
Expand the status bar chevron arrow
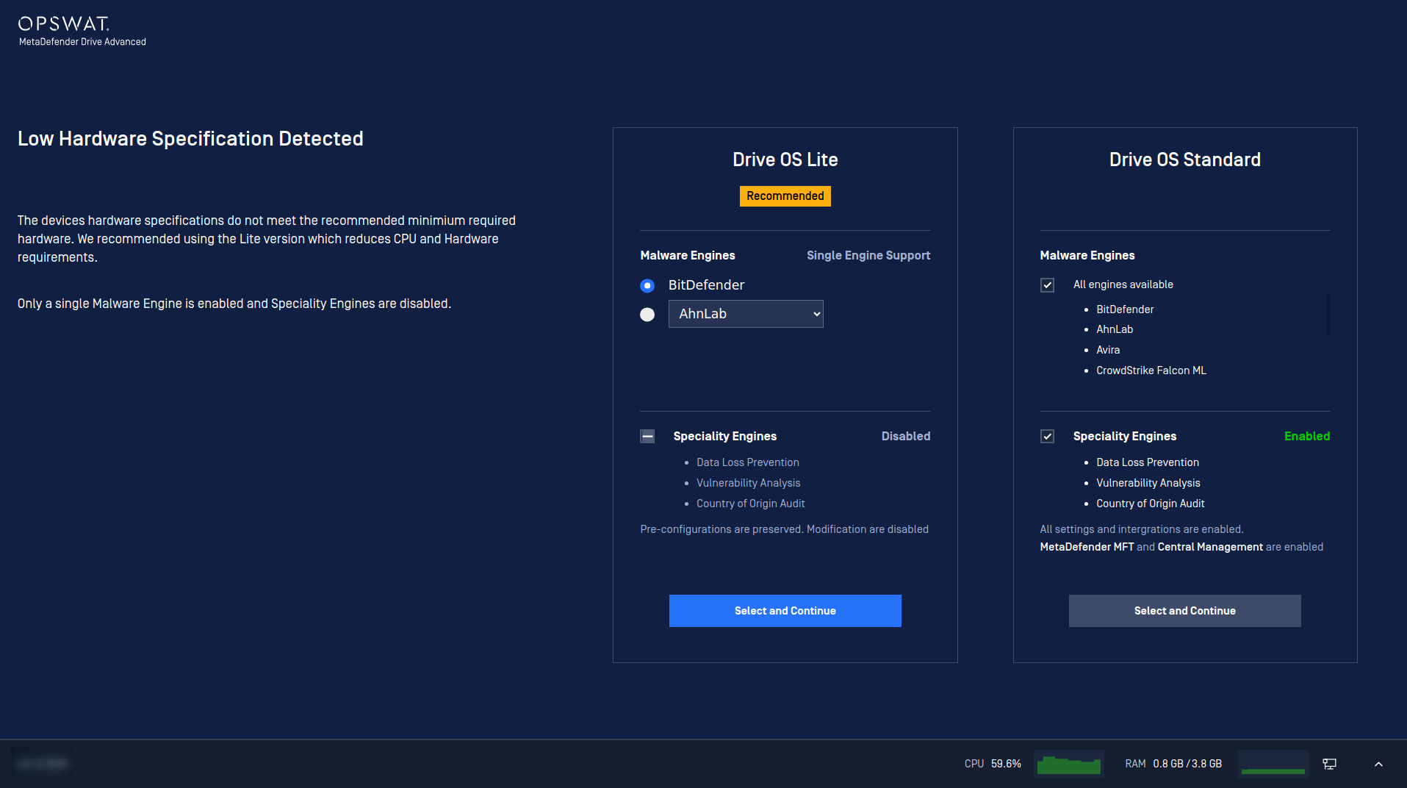pos(1379,764)
